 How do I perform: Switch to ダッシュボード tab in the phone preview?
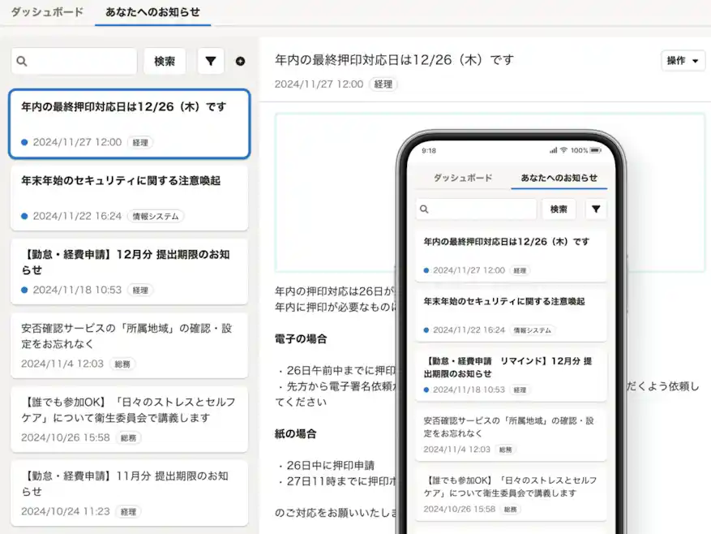point(463,176)
